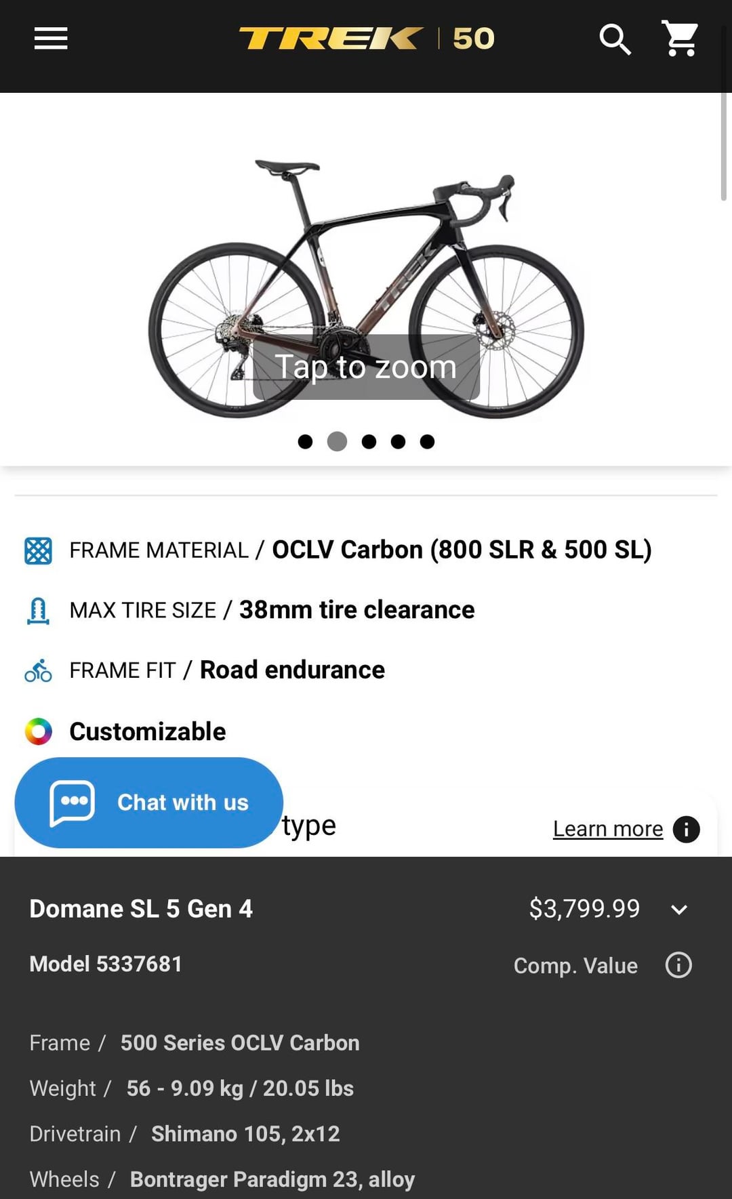Select the third image carousel dot

pyautogui.click(x=369, y=442)
